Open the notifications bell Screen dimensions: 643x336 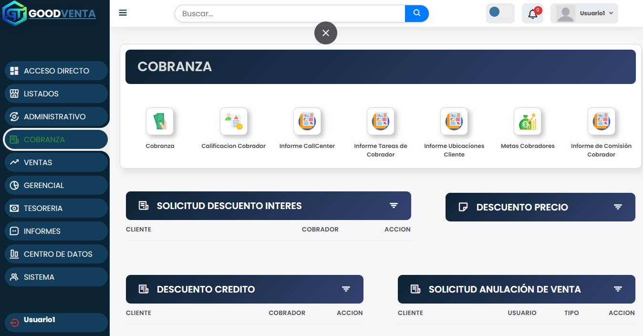point(533,14)
